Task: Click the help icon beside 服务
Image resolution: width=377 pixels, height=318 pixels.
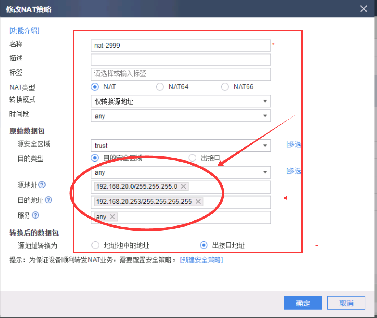Action: point(35,215)
